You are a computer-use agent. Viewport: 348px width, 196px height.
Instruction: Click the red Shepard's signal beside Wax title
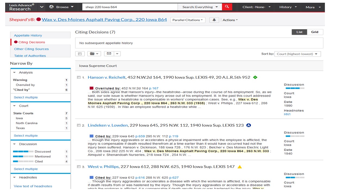tap(39, 20)
